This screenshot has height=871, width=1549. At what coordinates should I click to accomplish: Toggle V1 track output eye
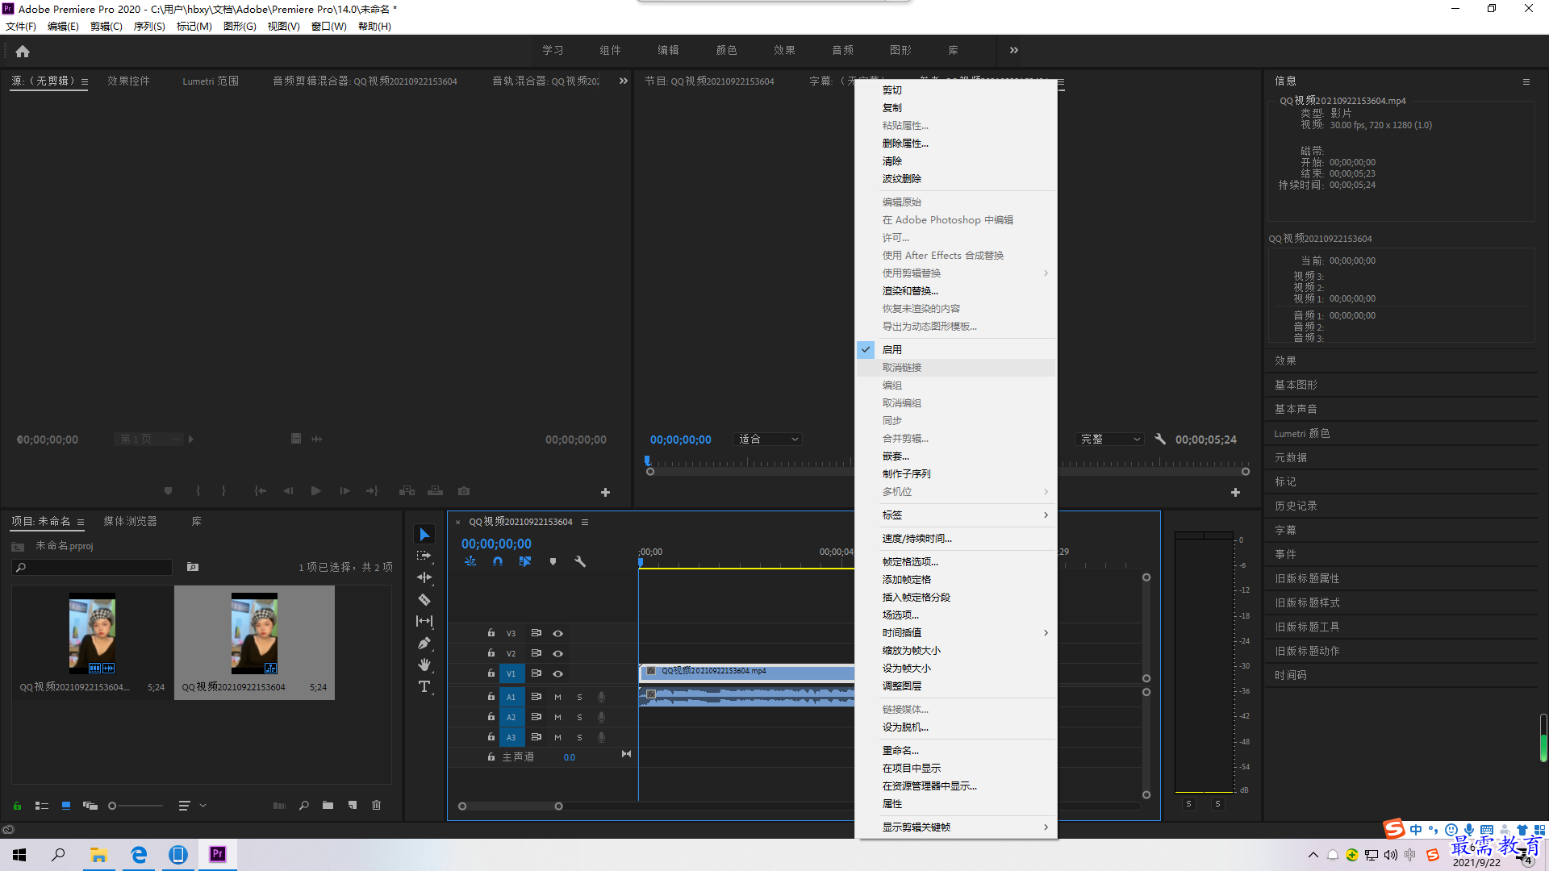coord(557,673)
